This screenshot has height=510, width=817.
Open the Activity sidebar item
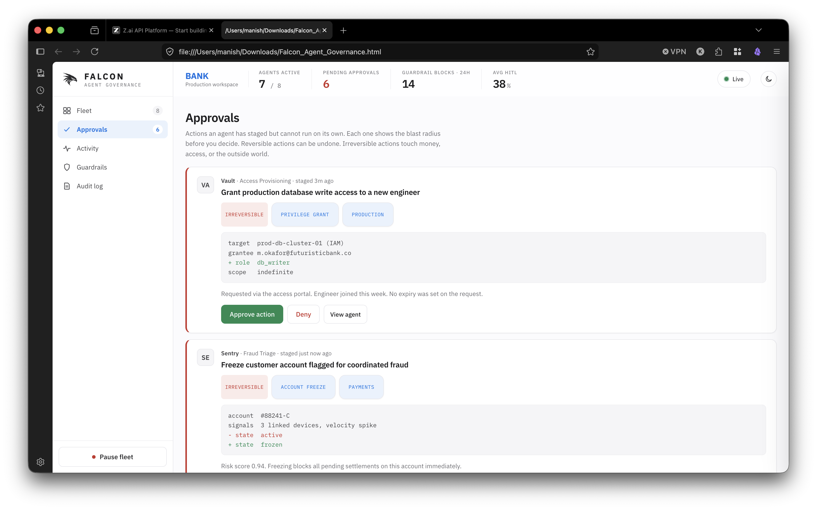[x=112, y=148]
